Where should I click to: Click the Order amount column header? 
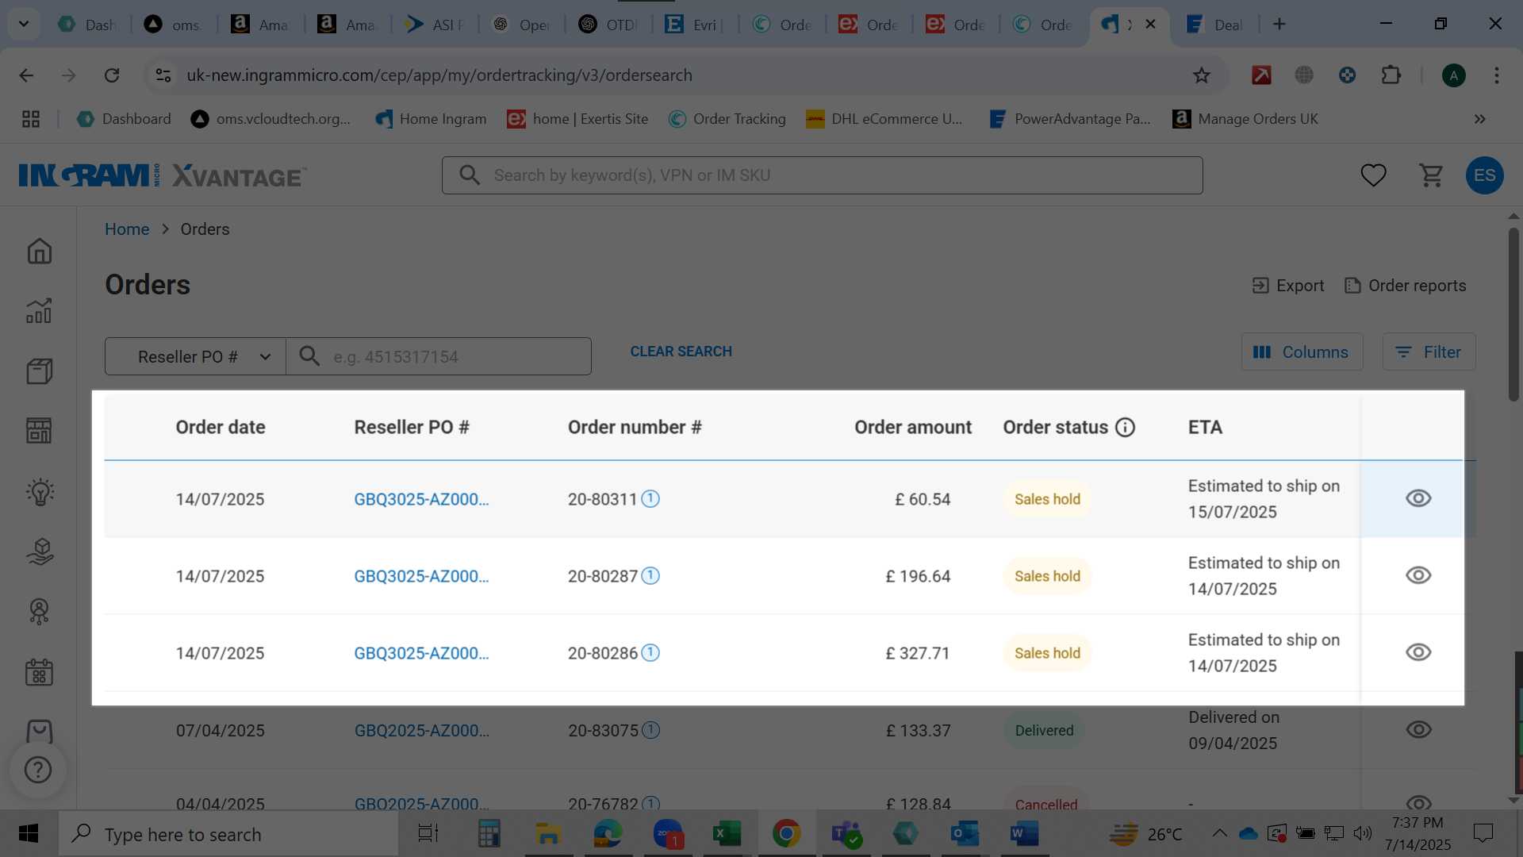pyautogui.click(x=912, y=428)
